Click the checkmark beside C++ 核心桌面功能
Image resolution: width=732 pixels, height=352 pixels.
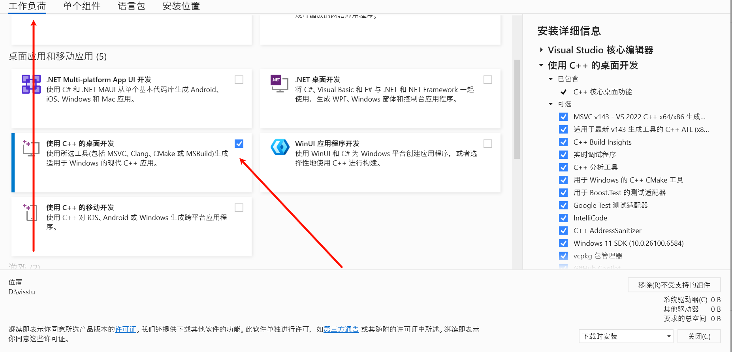pos(564,92)
